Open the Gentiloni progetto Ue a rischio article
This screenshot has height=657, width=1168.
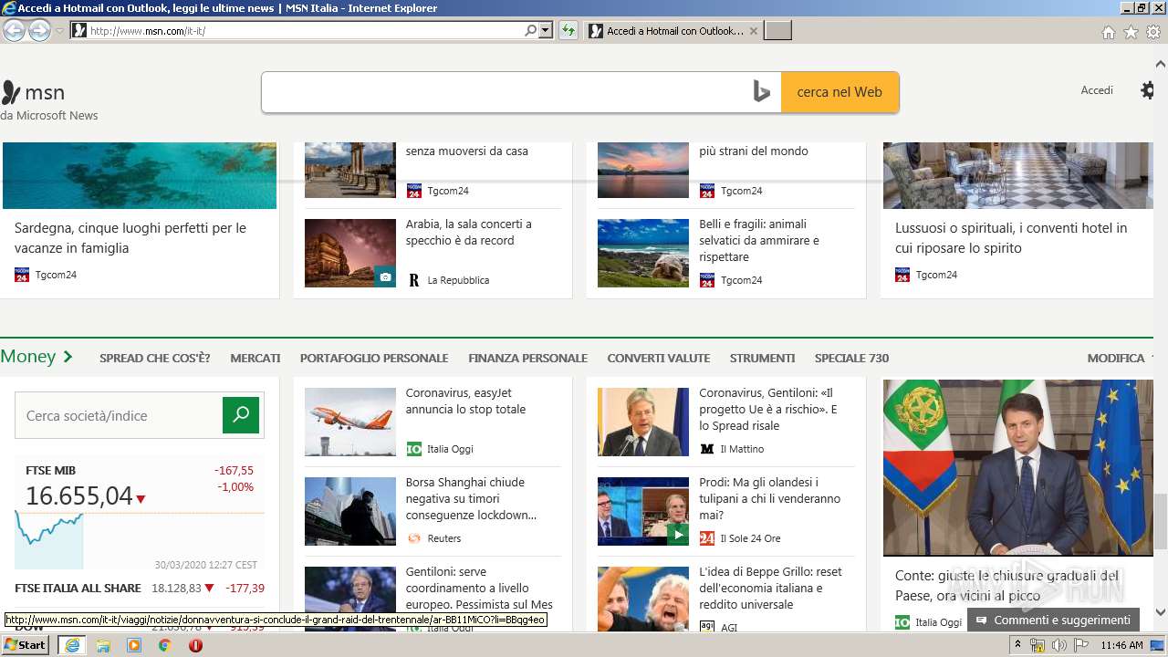(x=768, y=409)
